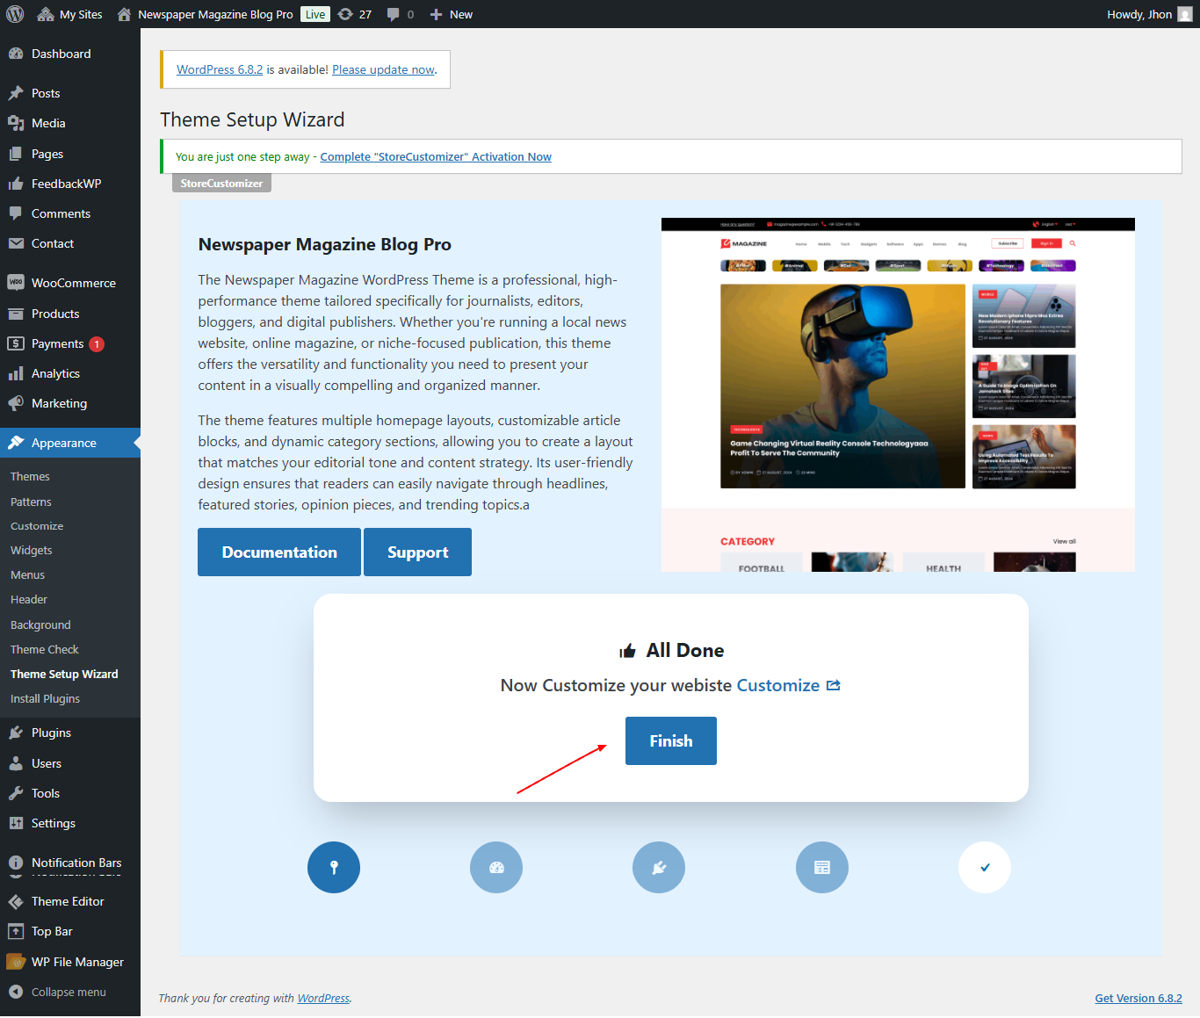Click the Tools wrench icon
Viewport: 1200px width, 1018px height.
[16, 793]
